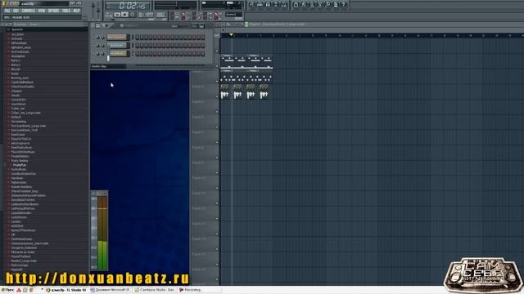Select the first audio clip on Track 4
Screen dimensions: 524x294
click(x=224, y=92)
